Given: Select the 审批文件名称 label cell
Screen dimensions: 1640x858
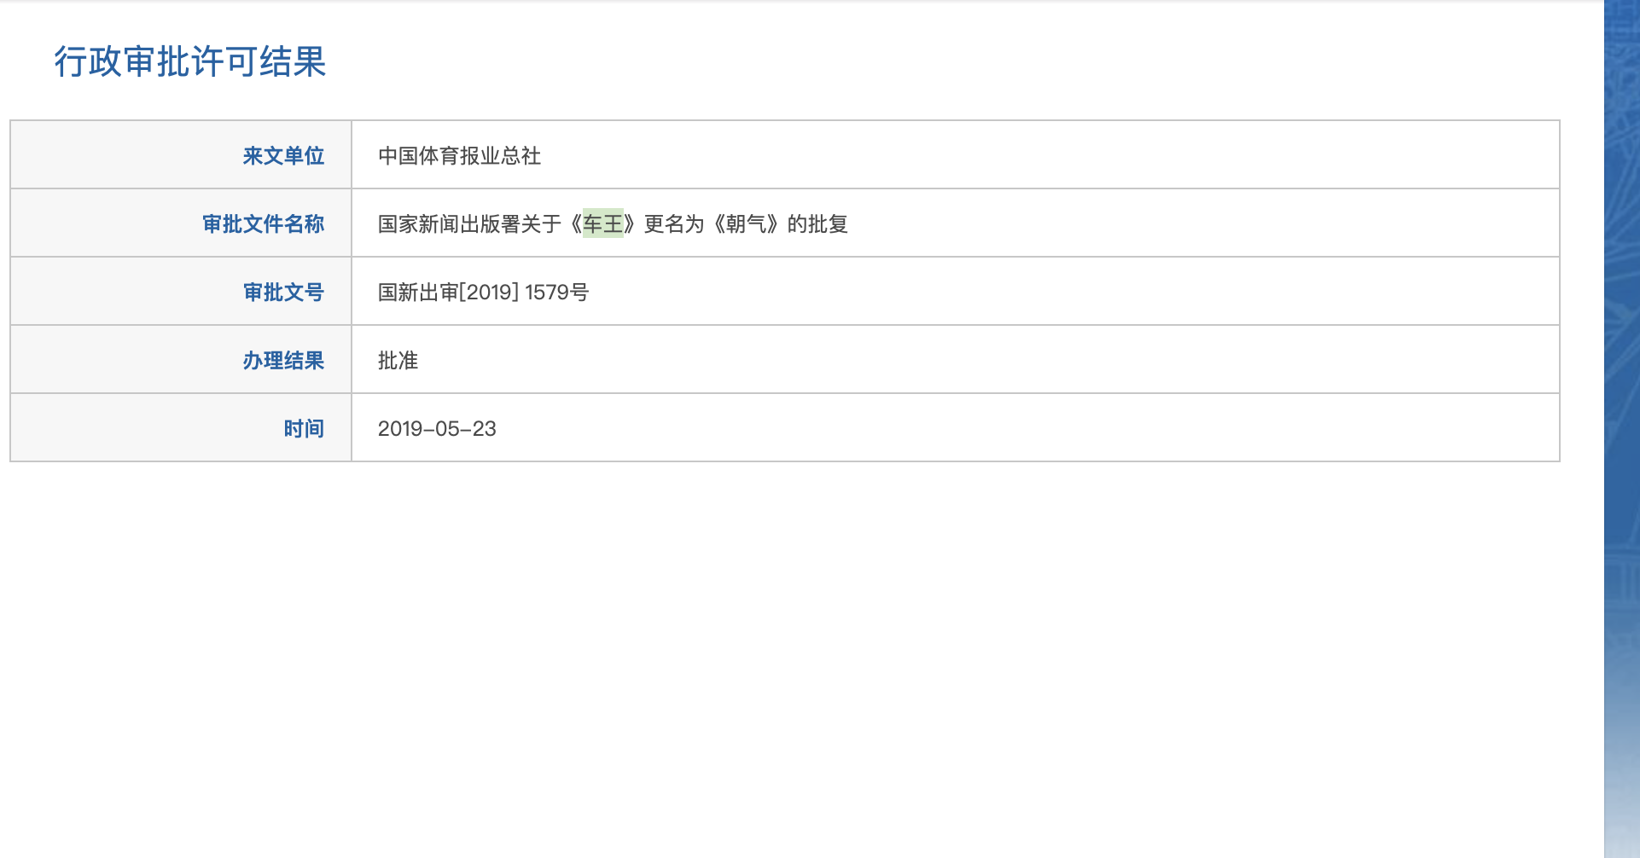Looking at the screenshot, I should point(181,223).
